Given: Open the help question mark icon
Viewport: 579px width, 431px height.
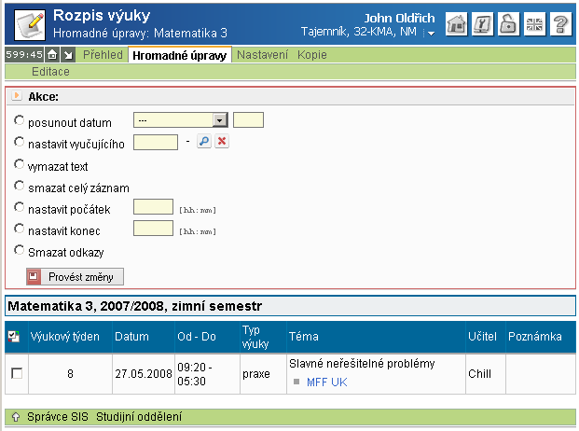Looking at the screenshot, I should (560, 24).
